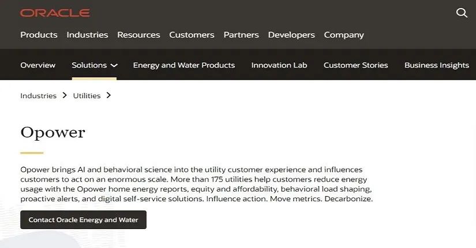Open the Industries top menu
This screenshot has width=476, height=248.
pos(88,35)
